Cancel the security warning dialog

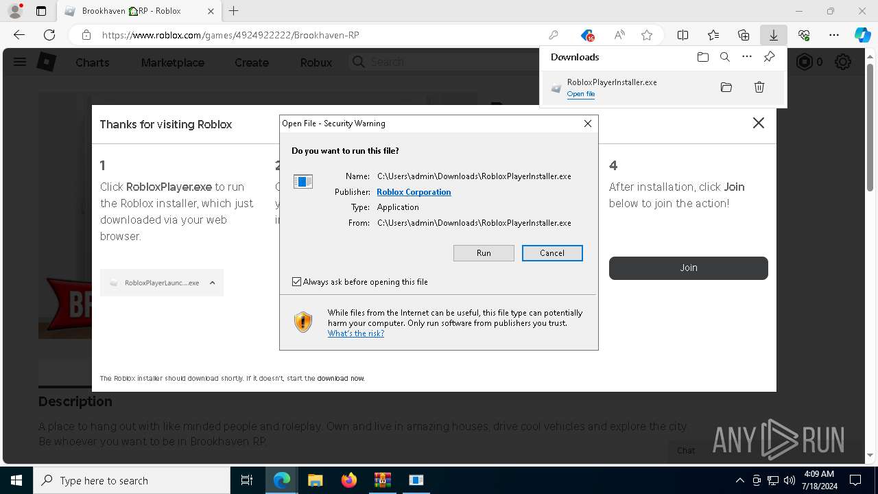tap(552, 253)
